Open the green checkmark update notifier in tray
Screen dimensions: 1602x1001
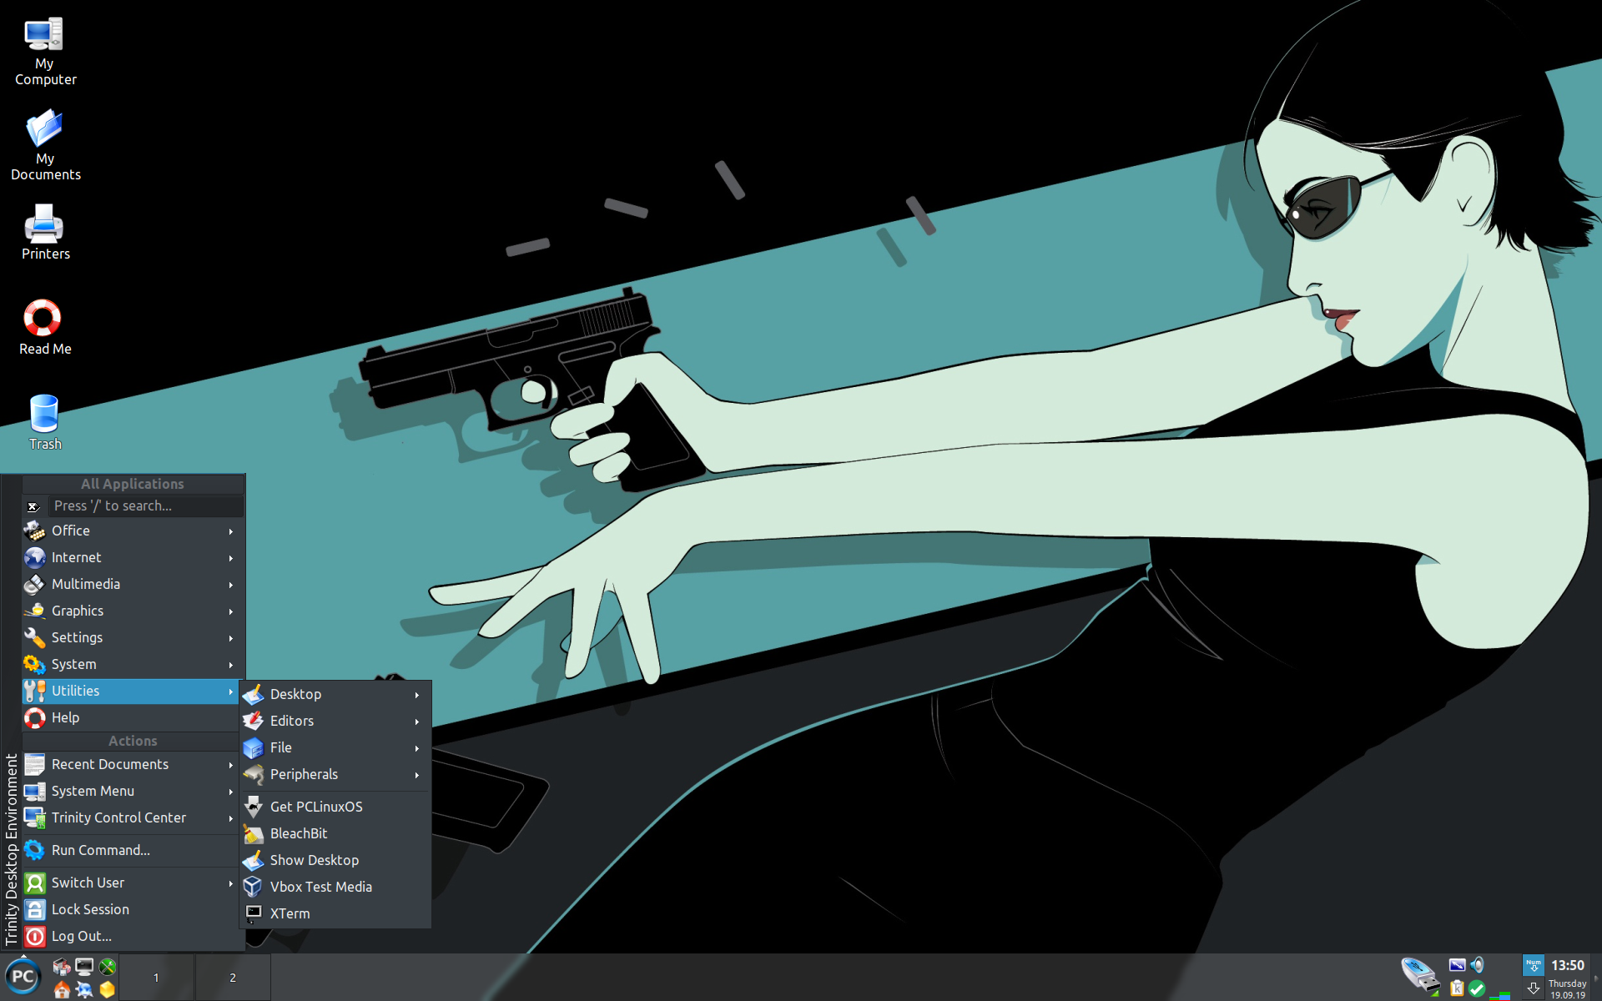tap(1477, 988)
